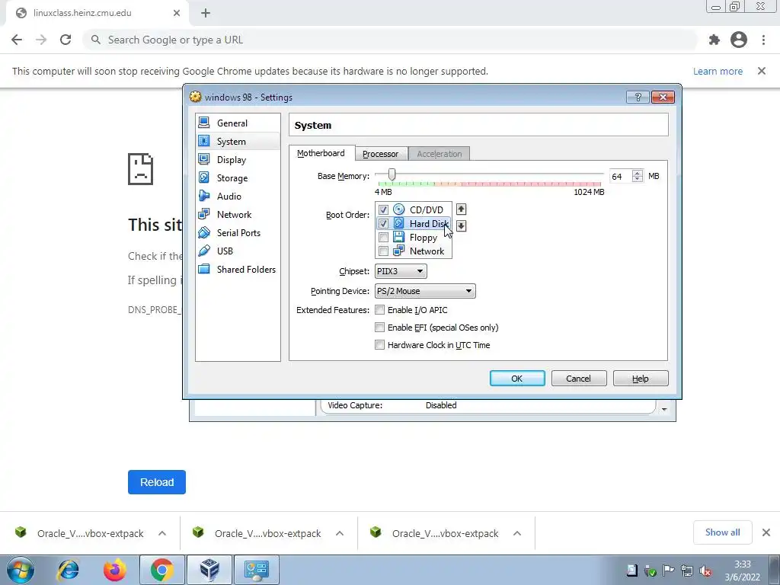This screenshot has width=780, height=585.
Task: Increase base memory with stepper arrows
Action: click(x=638, y=173)
